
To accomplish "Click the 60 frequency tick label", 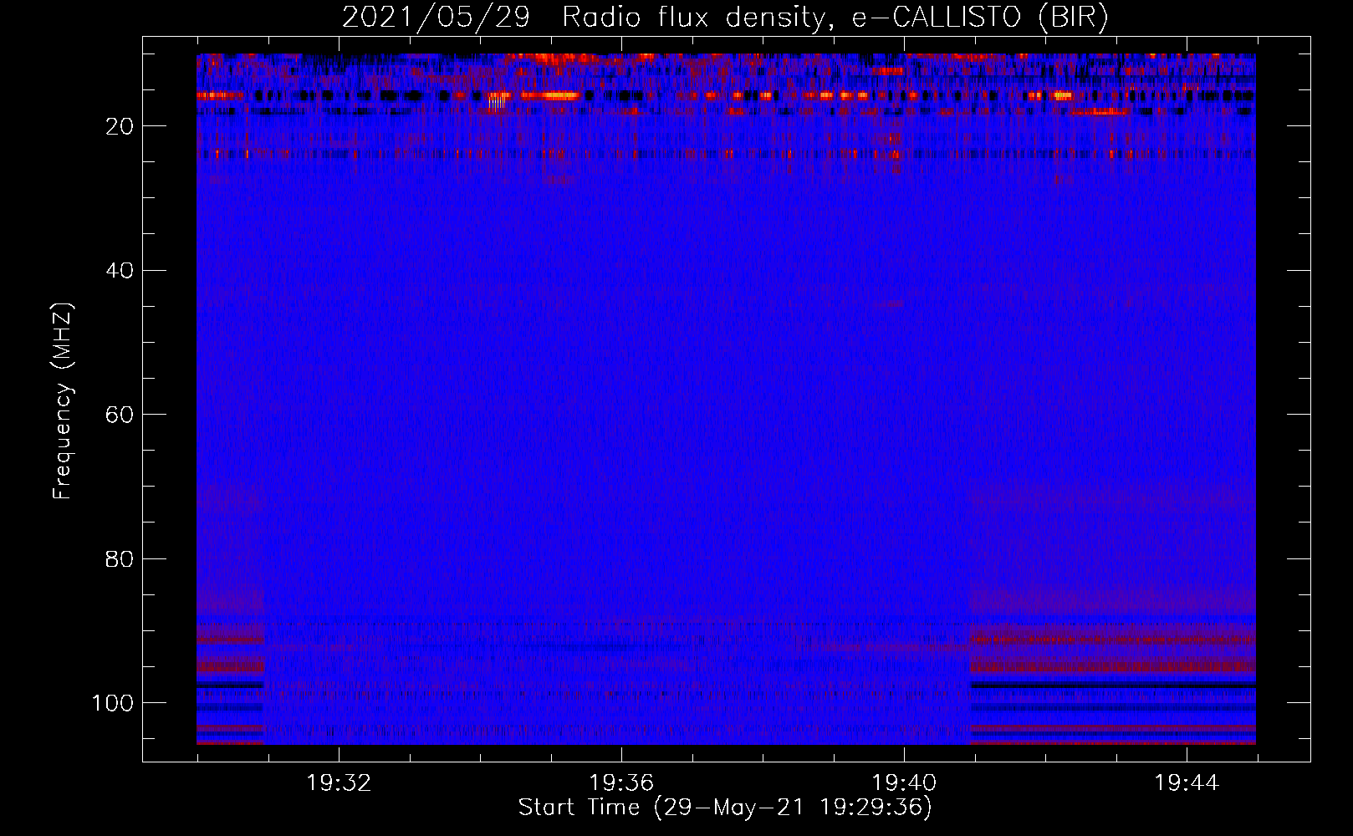I will pos(120,415).
